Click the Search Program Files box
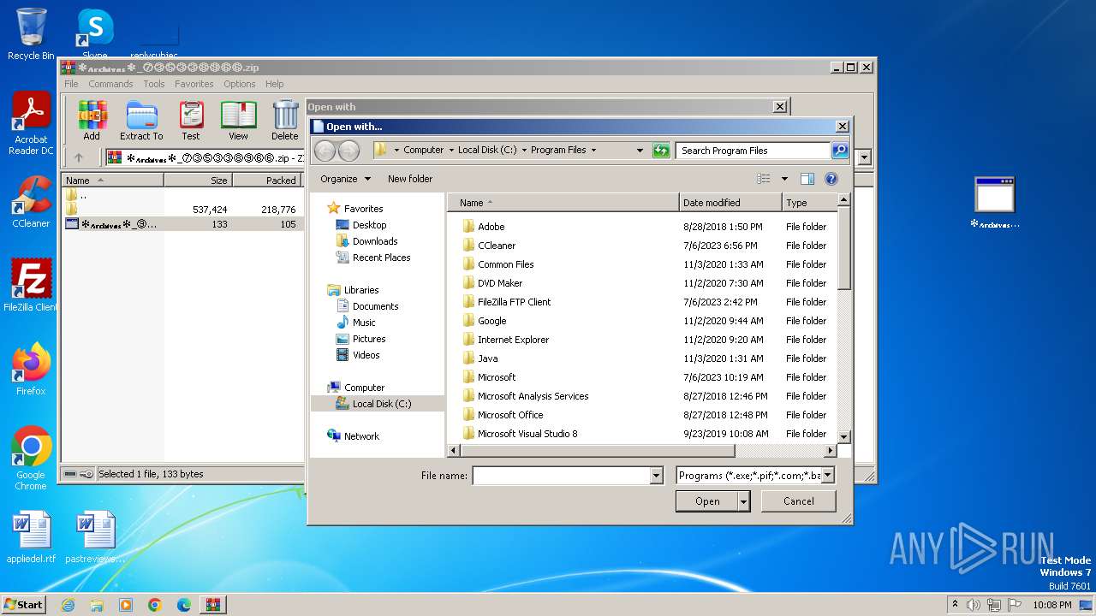Screen dimensions: 1096x616 coord(753,150)
